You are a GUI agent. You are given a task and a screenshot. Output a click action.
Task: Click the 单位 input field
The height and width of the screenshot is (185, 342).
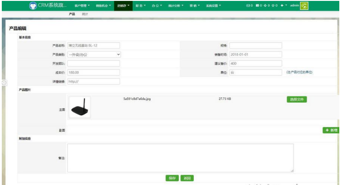pos(256,72)
